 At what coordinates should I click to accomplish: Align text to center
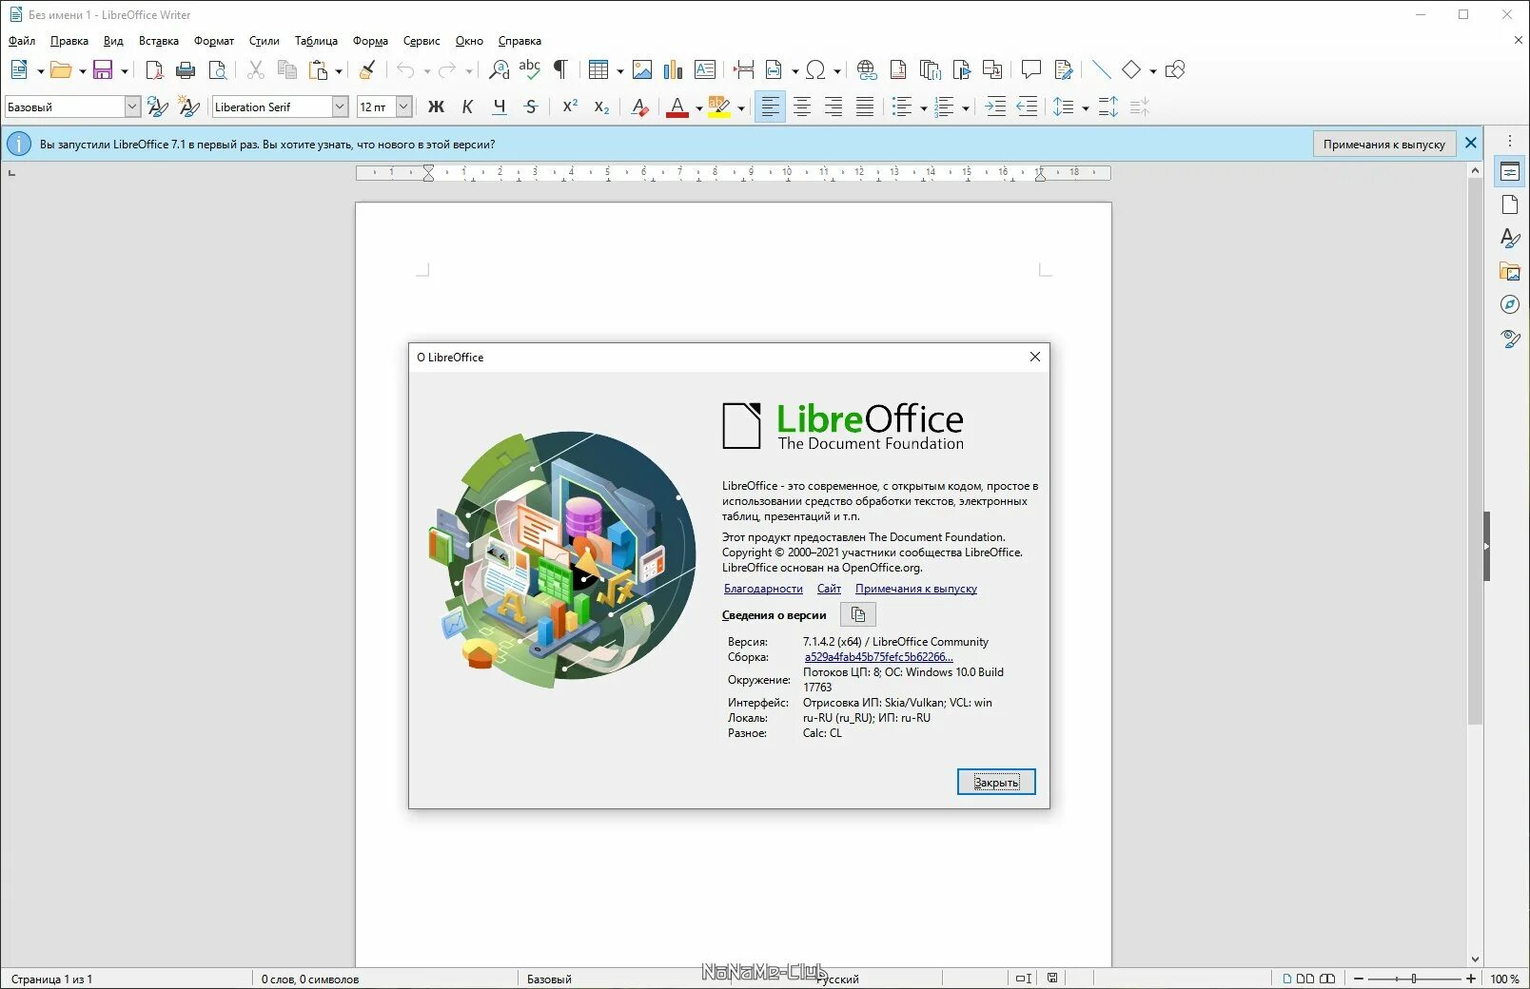802,107
